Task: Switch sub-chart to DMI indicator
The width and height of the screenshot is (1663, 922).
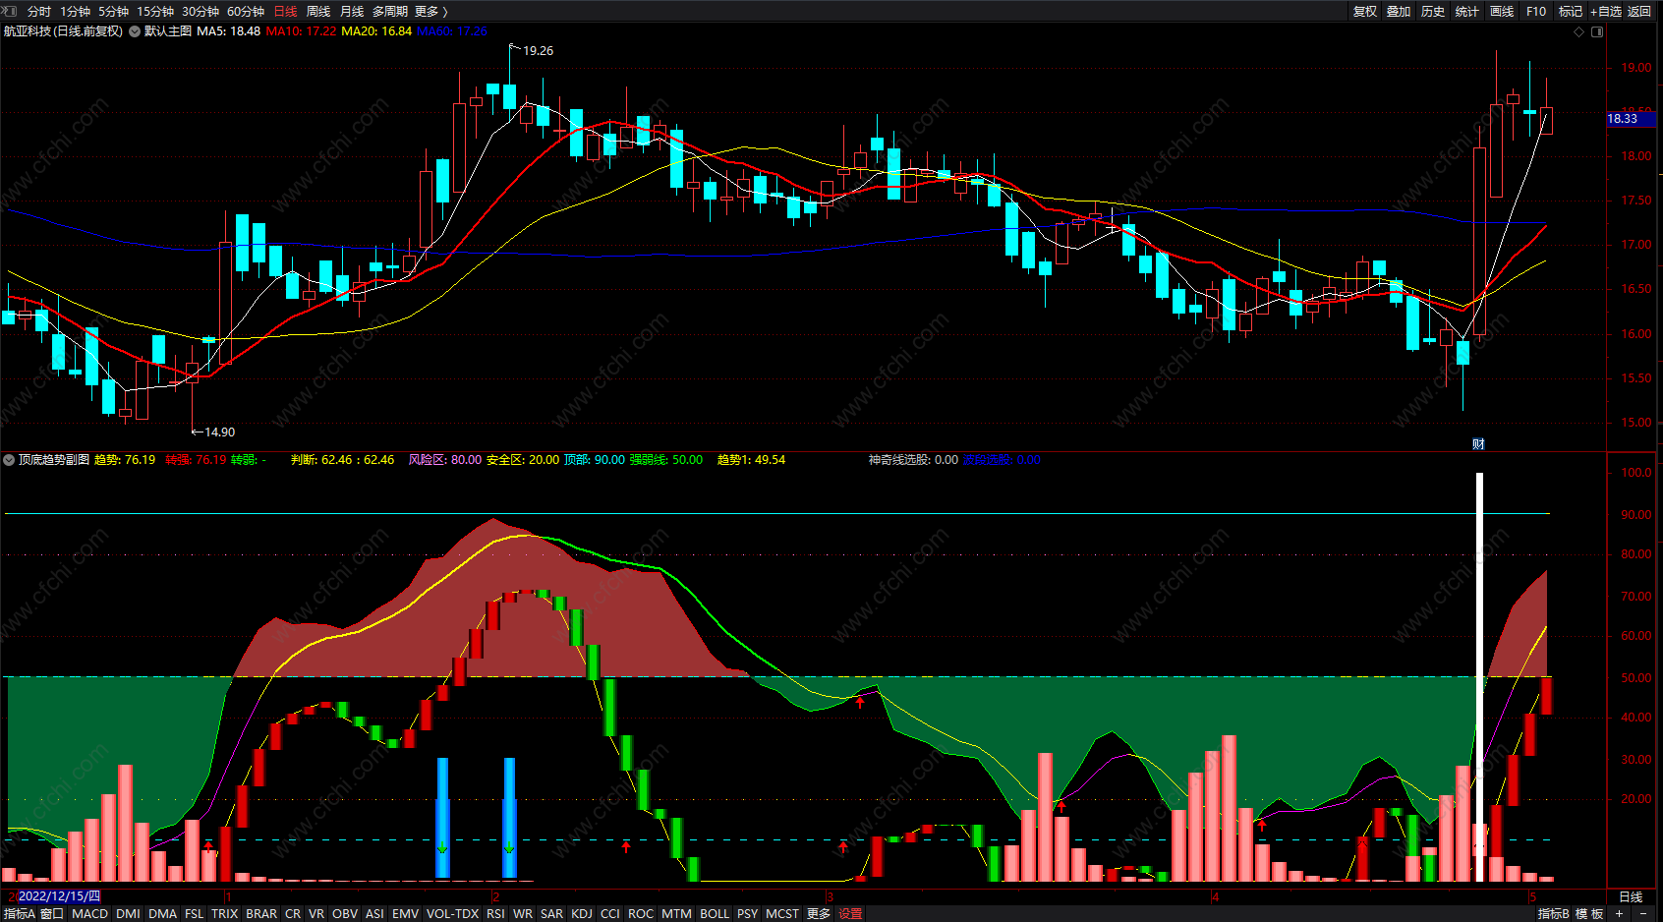Action: tap(129, 914)
